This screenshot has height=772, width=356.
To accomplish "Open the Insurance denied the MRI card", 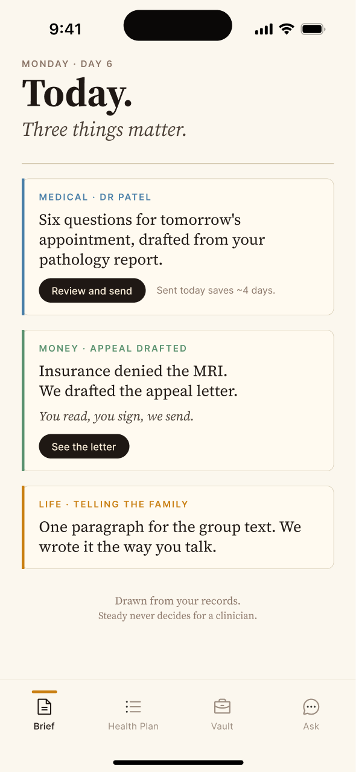I will tap(178, 400).
